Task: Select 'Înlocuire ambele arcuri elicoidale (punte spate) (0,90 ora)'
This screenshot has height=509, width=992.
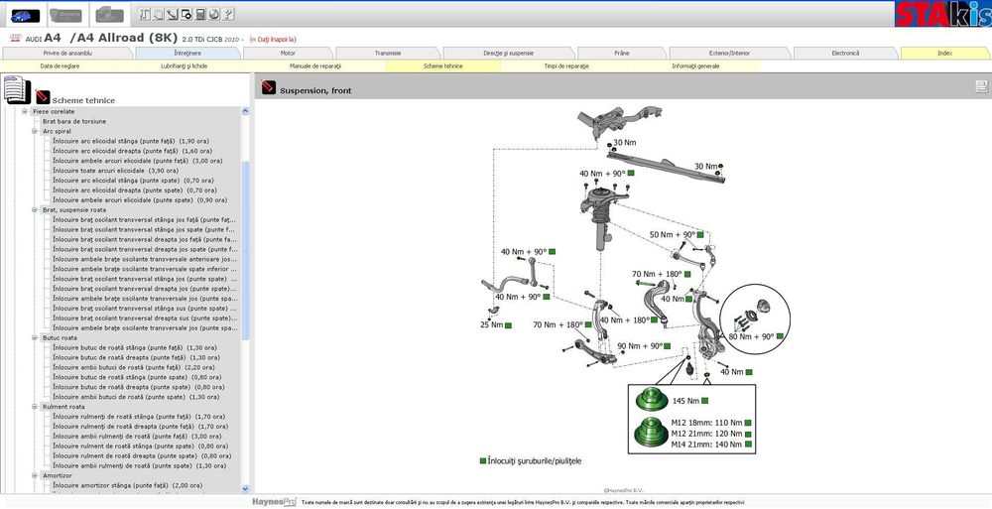Action: [x=139, y=200]
